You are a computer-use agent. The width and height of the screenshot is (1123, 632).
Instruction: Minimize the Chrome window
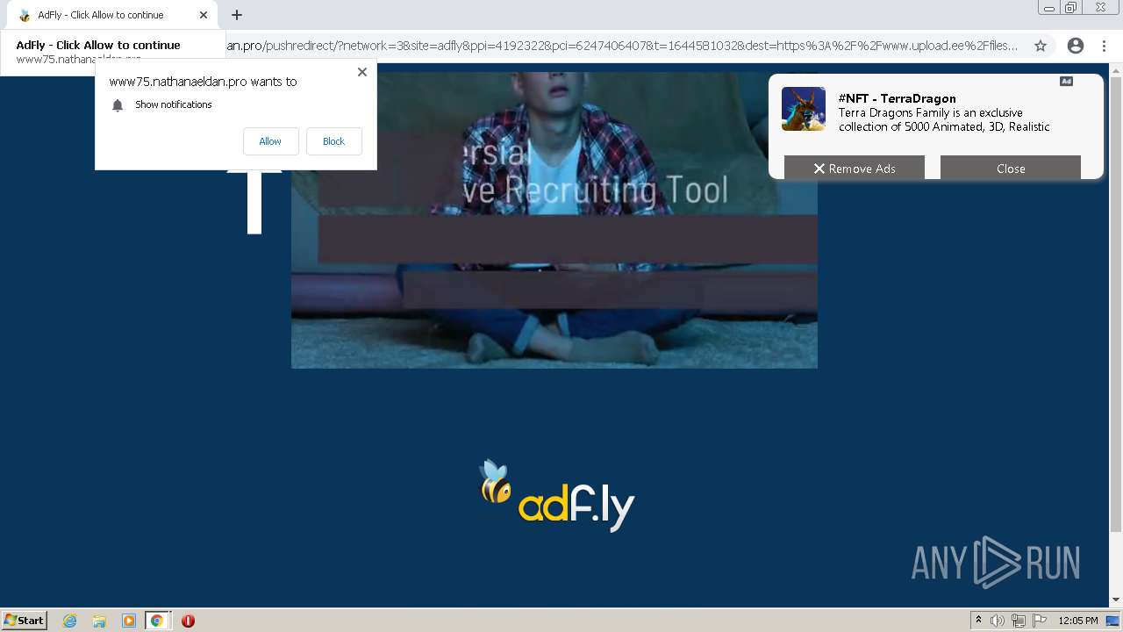click(1049, 8)
